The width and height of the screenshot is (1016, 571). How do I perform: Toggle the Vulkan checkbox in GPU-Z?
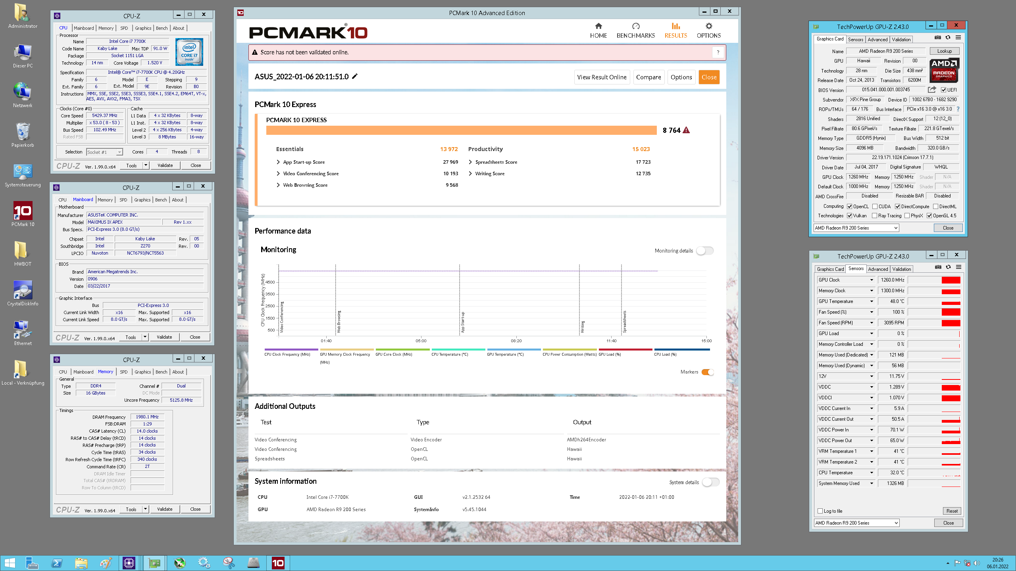[x=850, y=216]
